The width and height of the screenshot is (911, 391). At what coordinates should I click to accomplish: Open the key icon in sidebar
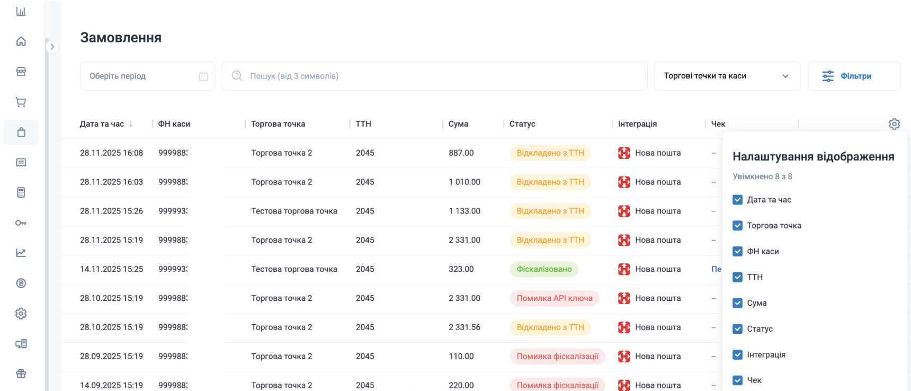click(21, 223)
